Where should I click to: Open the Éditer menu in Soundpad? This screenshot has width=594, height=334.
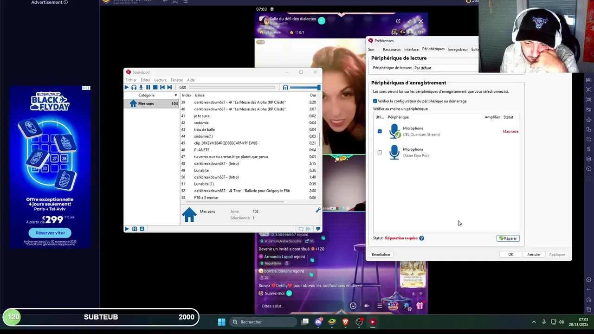[145, 80]
